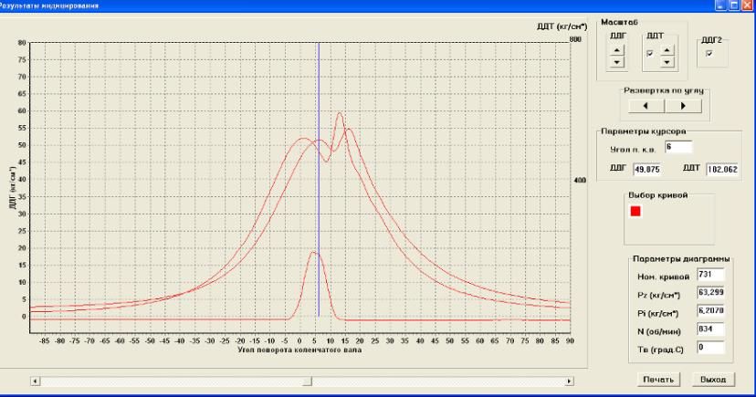Decrease the ДДТ scale with the down arrow

[x=667, y=62]
